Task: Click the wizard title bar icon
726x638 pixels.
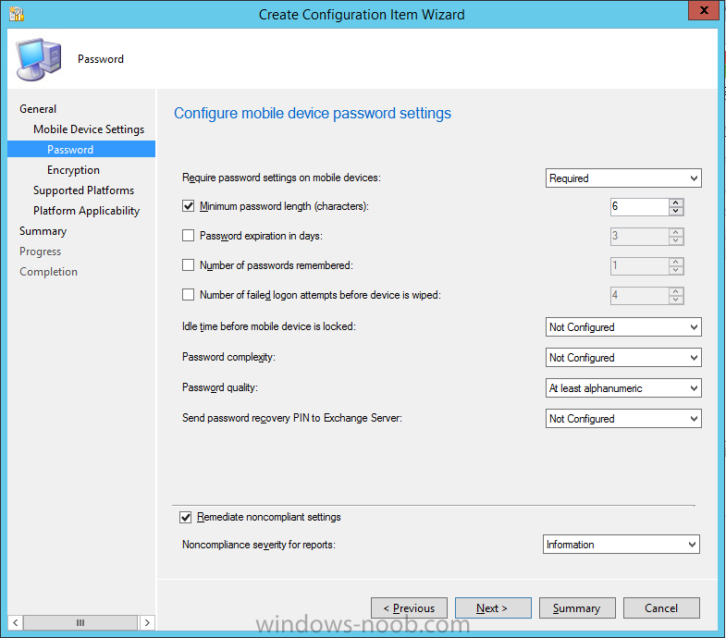Action: 17,14
